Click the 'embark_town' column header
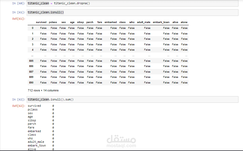Screen dimensions: 243x151 coord(161,22)
